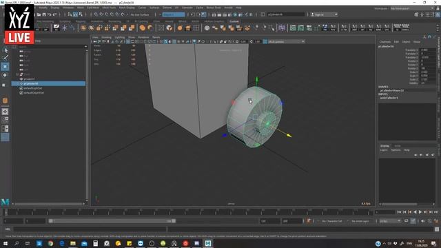Click the orange last-used tool icon in toolbox
441x248 pixels.
pos(5,101)
